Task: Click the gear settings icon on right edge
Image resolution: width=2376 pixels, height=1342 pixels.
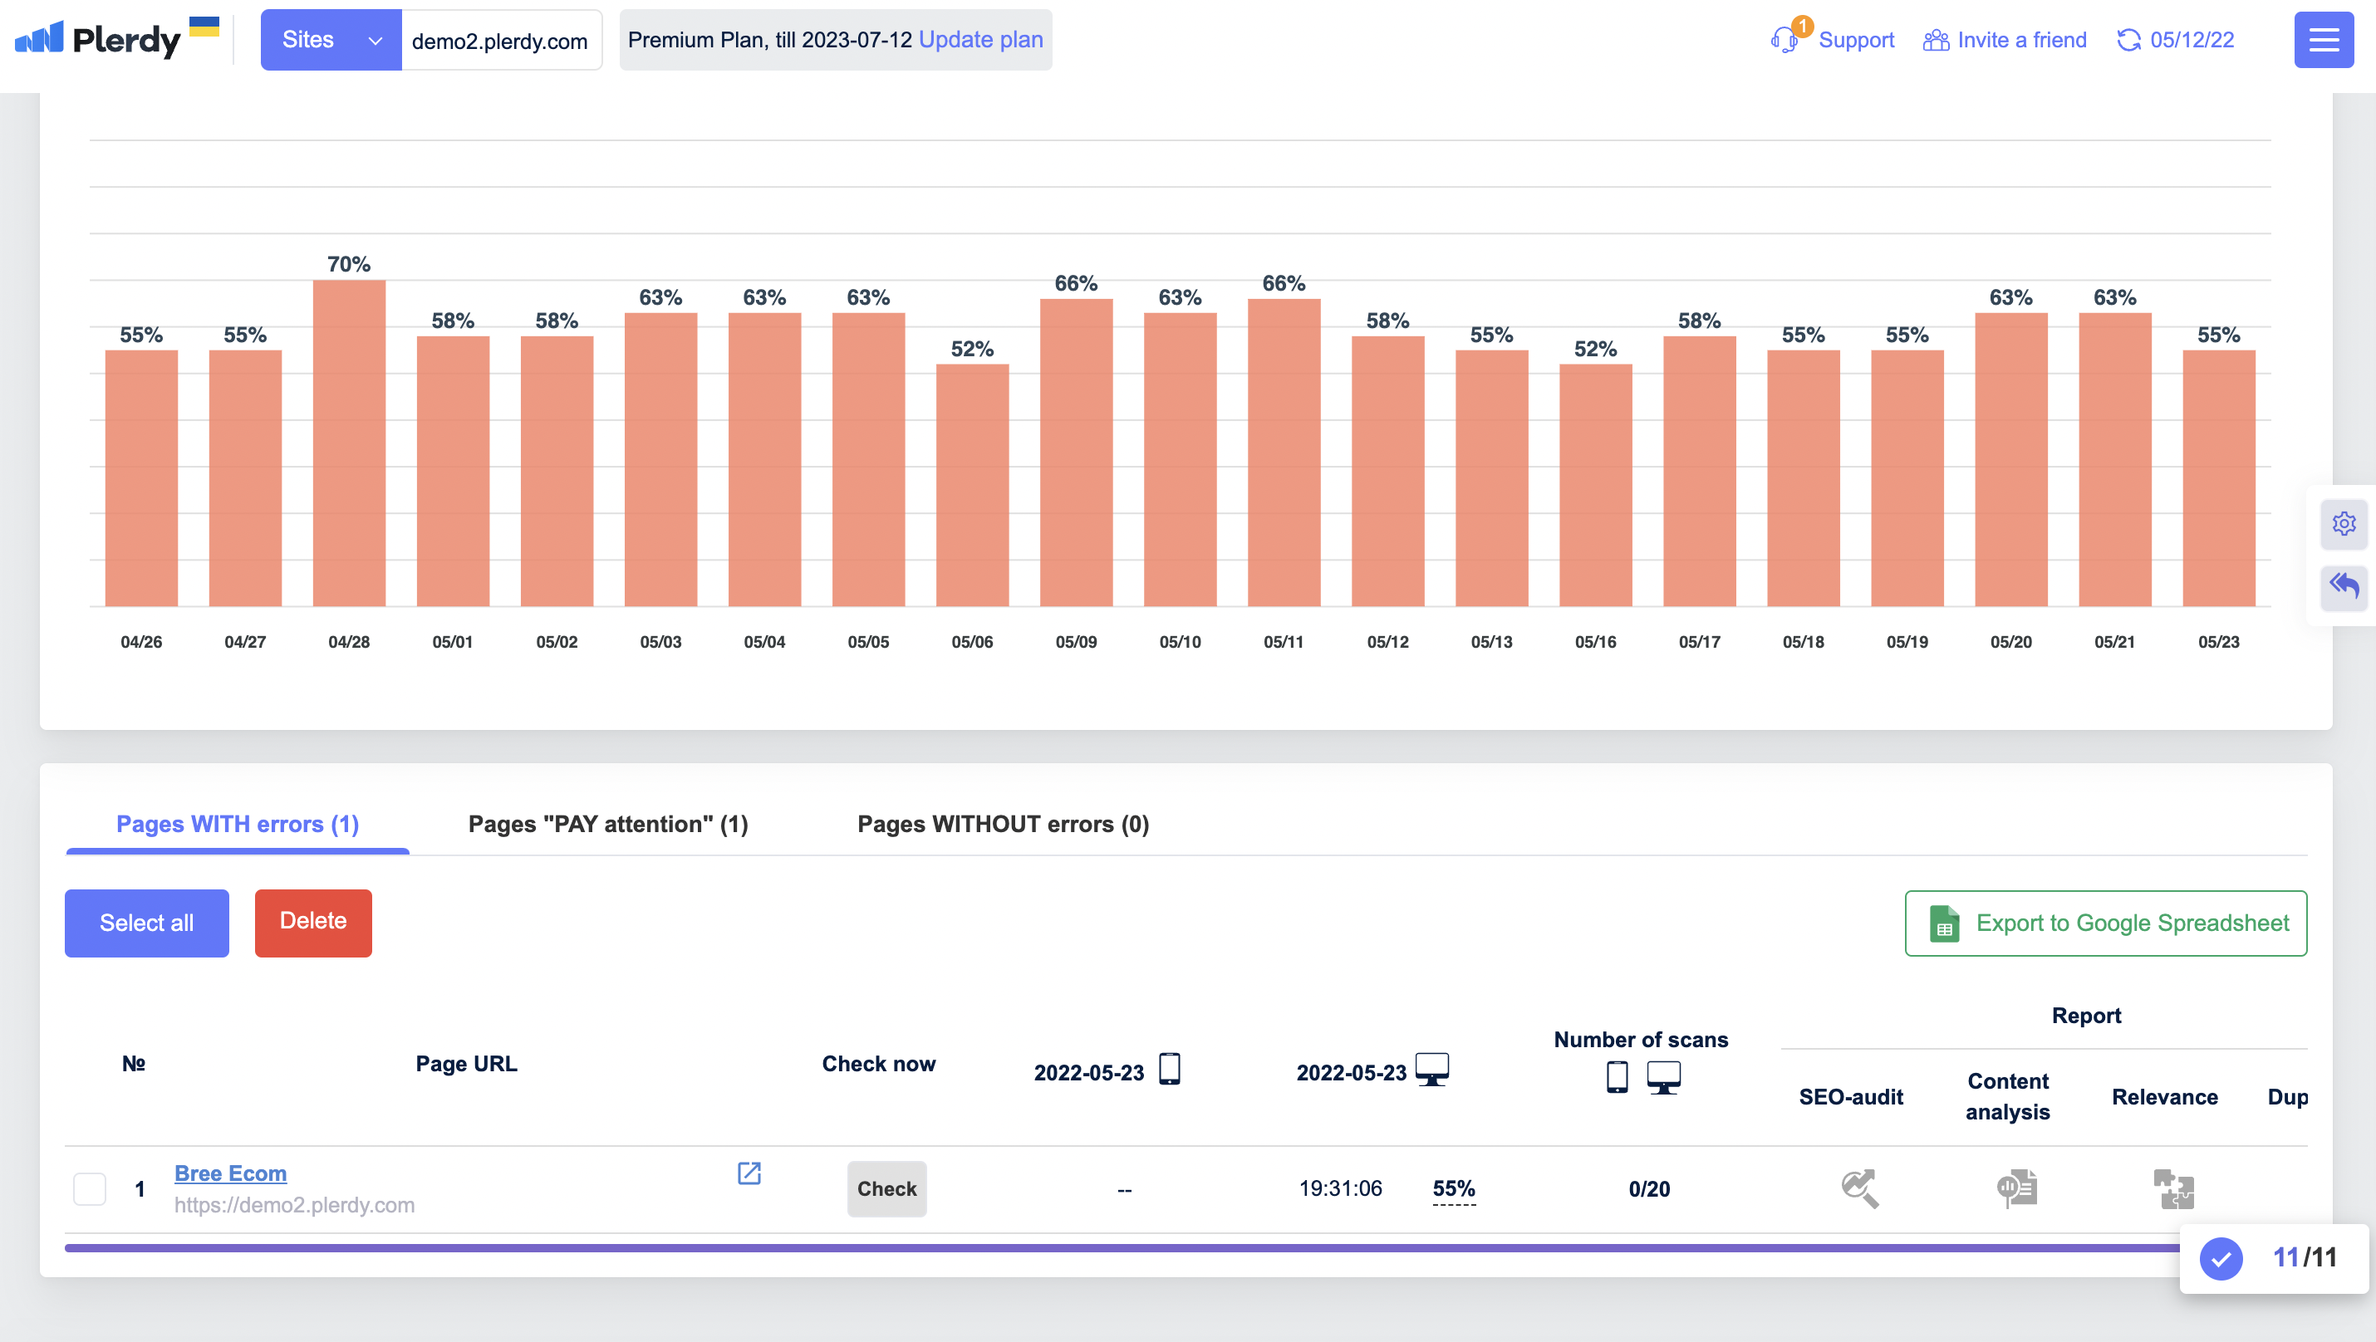Action: pos(2344,523)
